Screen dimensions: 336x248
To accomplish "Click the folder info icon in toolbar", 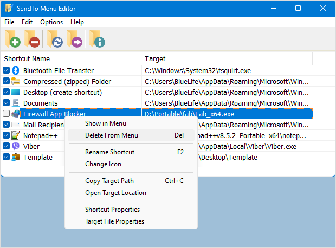I will (98, 39).
